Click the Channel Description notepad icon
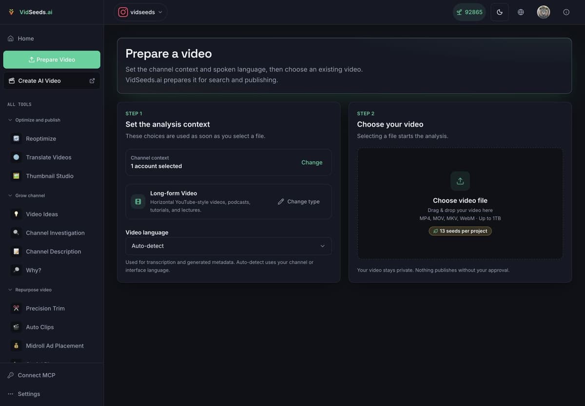The height and width of the screenshot is (406, 585). (x=16, y=251)
